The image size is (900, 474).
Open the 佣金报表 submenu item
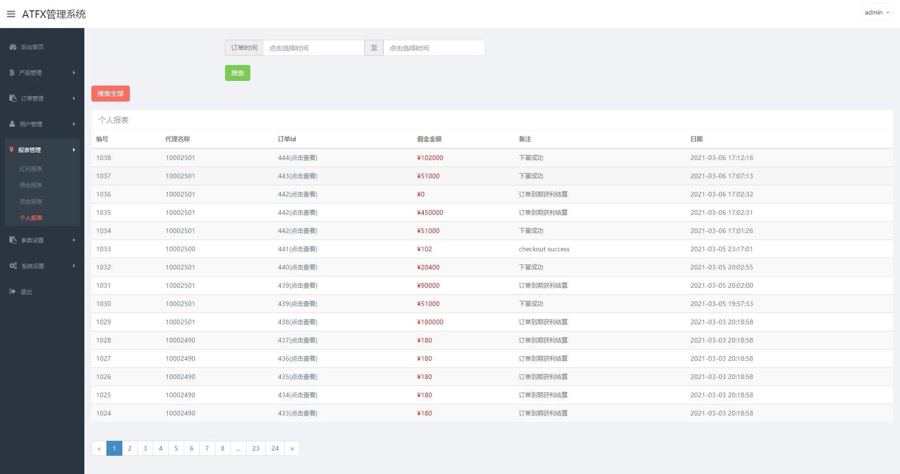tap(31, 185)
